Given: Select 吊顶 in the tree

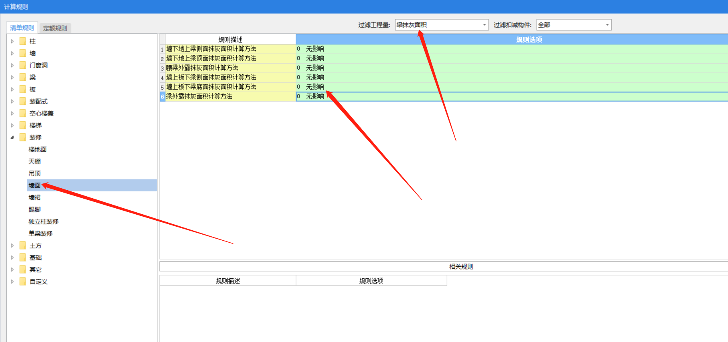Looking at the screenshot, I should pyautogui.click(x=34, y=173).
